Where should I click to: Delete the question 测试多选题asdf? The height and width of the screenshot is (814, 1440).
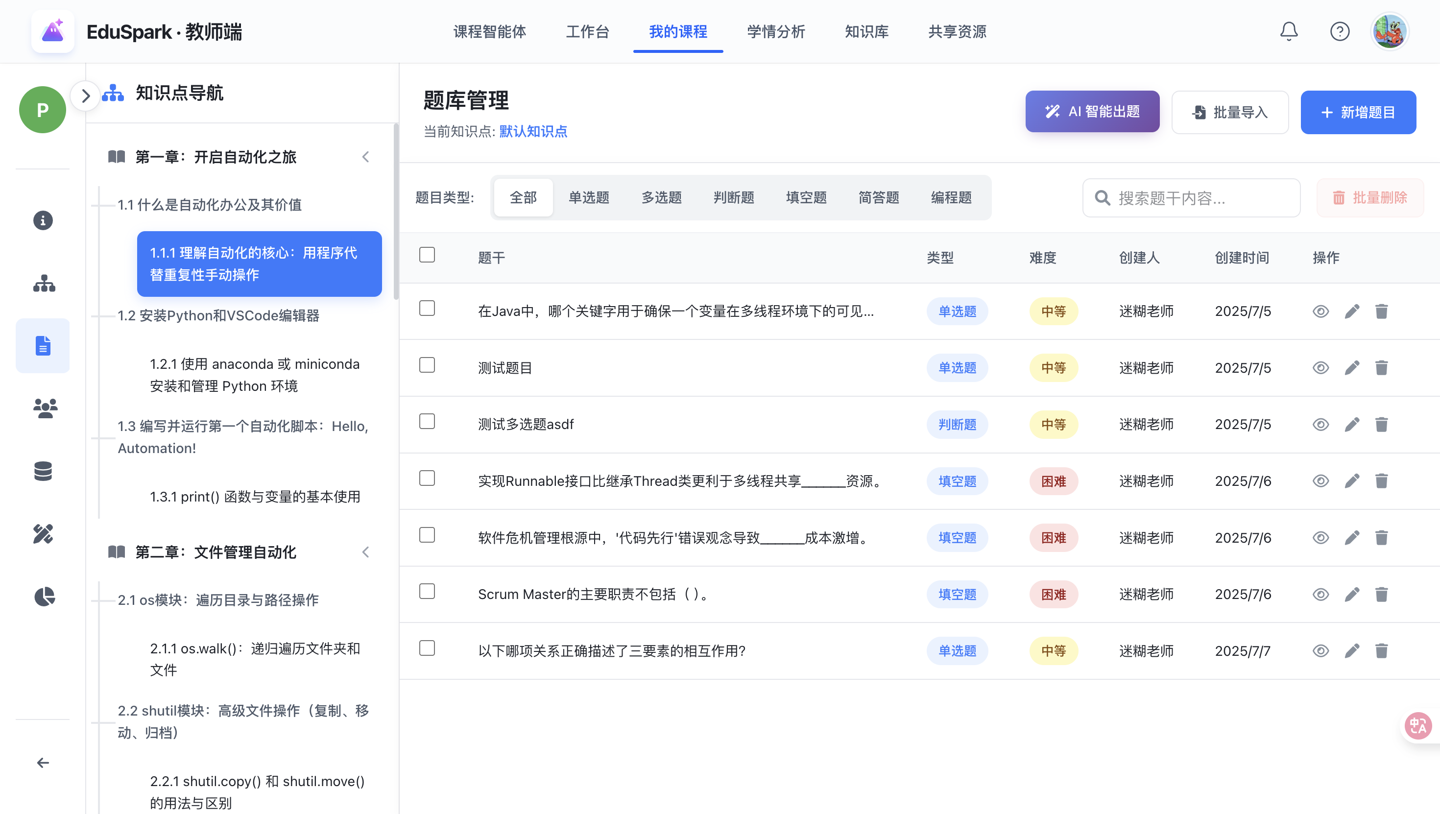coord(1381,424)
